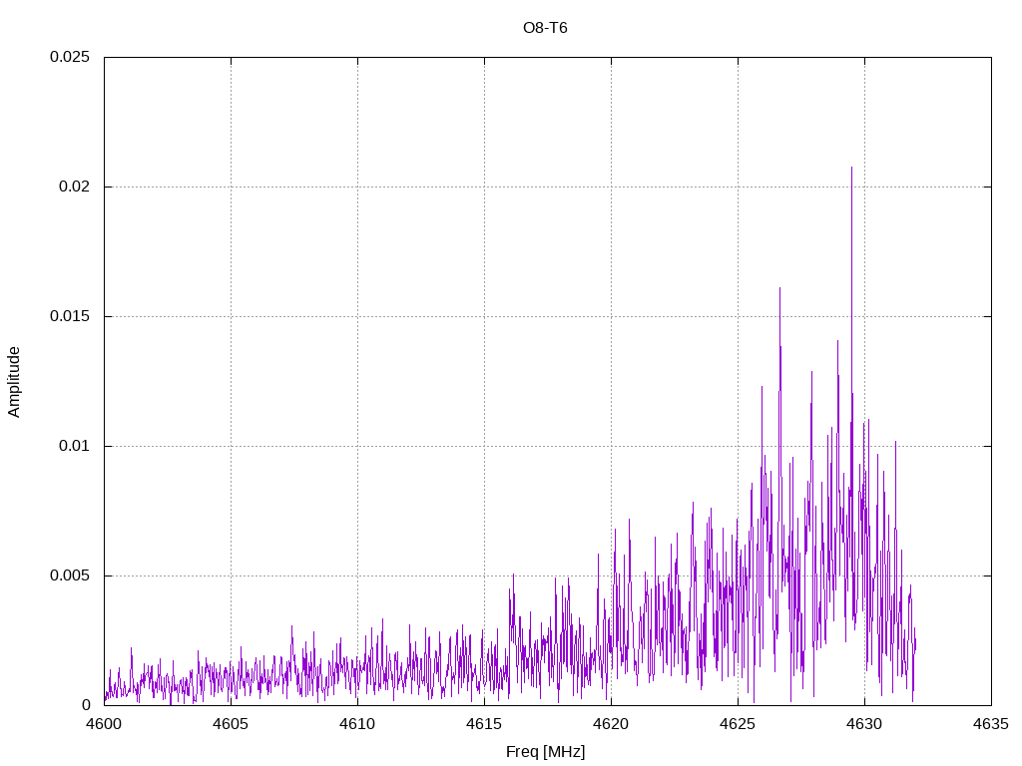Click the x-axis tick label 4610
The height and width of the screenshot is (766, 1022).
[x=357, y=724]
